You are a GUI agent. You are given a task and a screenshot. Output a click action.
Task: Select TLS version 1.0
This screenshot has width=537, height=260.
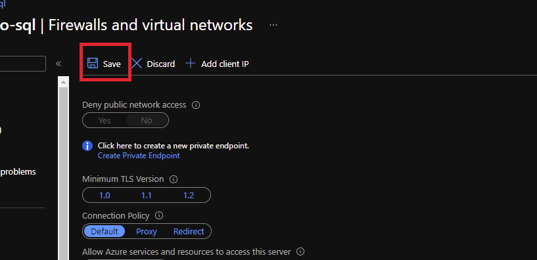(x=105, y=196)
